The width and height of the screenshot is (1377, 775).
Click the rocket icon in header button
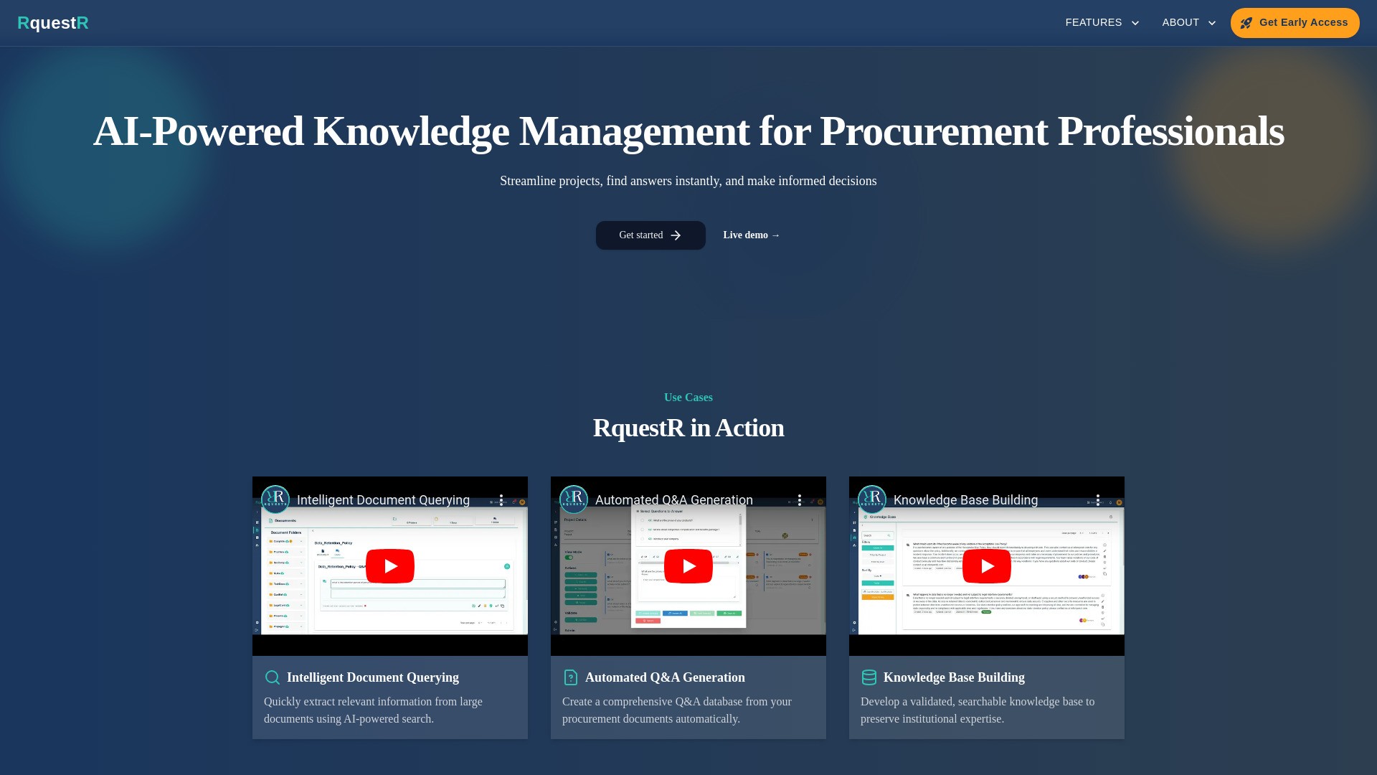[1246, 23]
